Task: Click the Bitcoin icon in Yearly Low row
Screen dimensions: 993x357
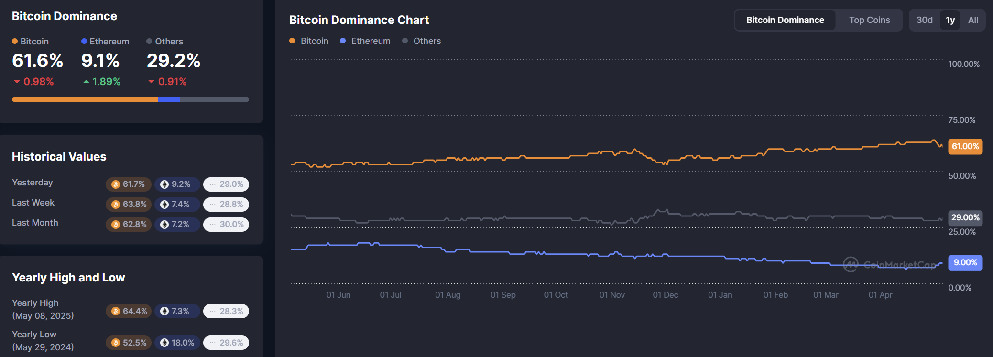Action: click(x=115, y=343)
